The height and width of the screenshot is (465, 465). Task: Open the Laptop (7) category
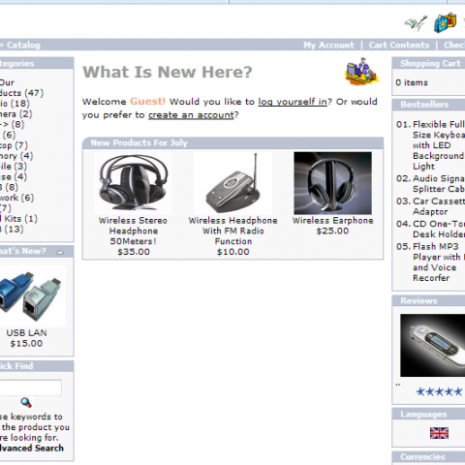(14, 145)
